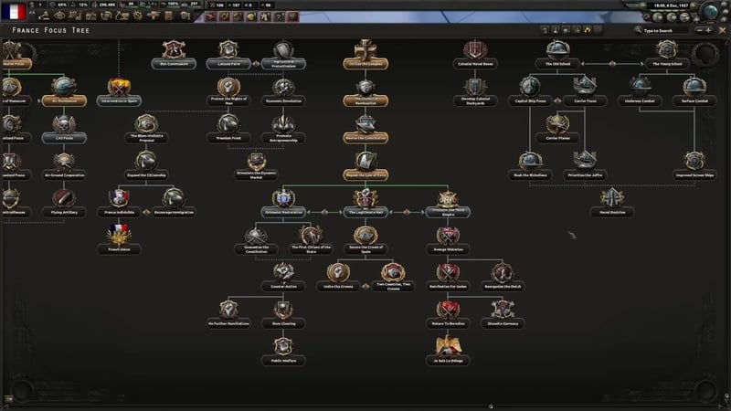Toggle the flame-icon focus filter
The image size is (731, 411).
(587, 30)
